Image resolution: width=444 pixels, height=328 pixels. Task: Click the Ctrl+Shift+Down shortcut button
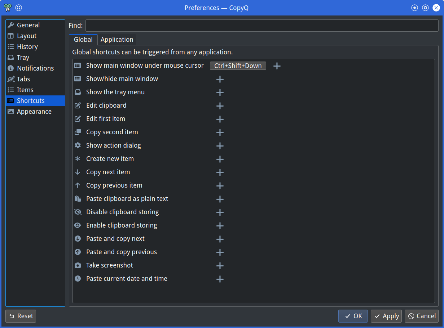pos(238,66)
